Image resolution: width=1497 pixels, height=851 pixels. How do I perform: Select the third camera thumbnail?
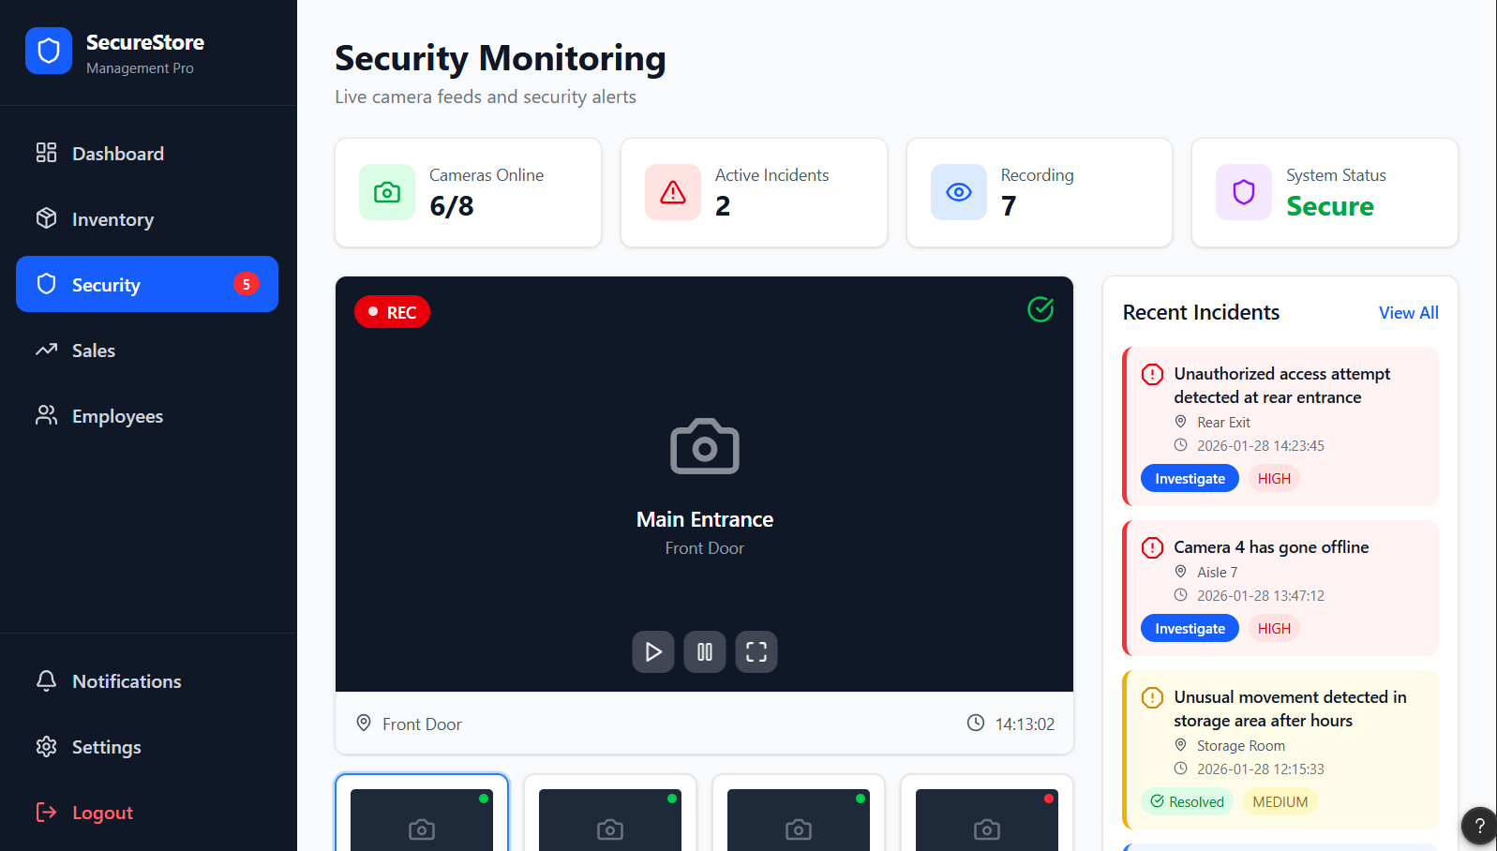799,813
